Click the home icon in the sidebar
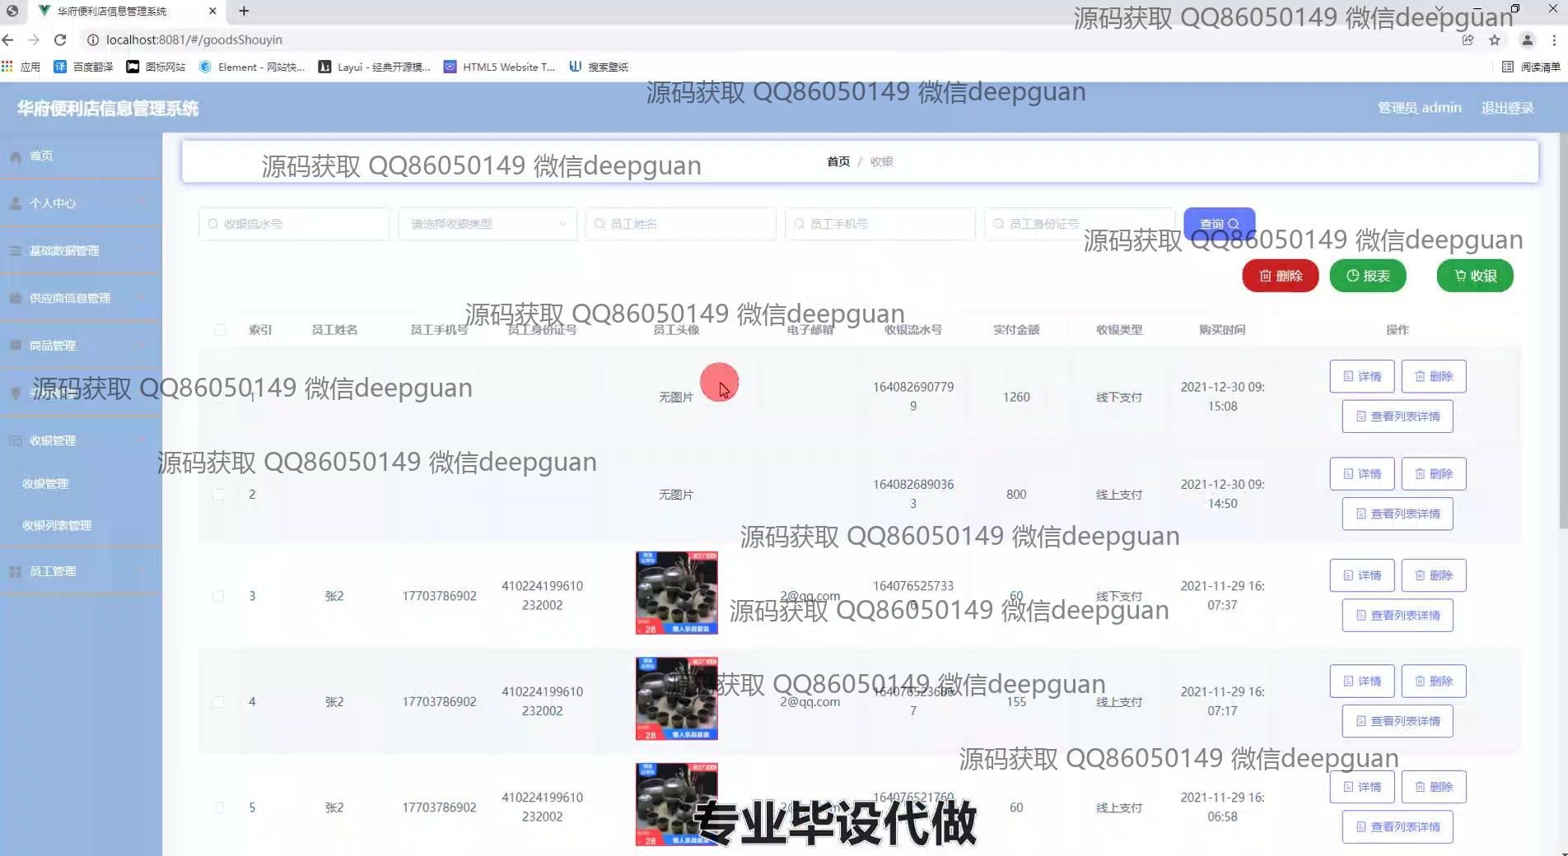 click(16, 156)
